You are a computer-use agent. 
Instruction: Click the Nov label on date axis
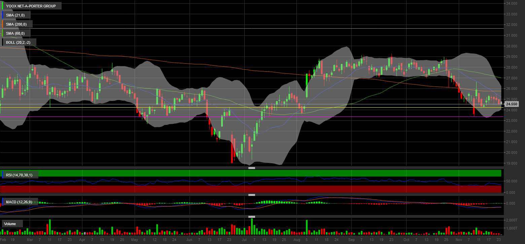click(x=459, y=240)
